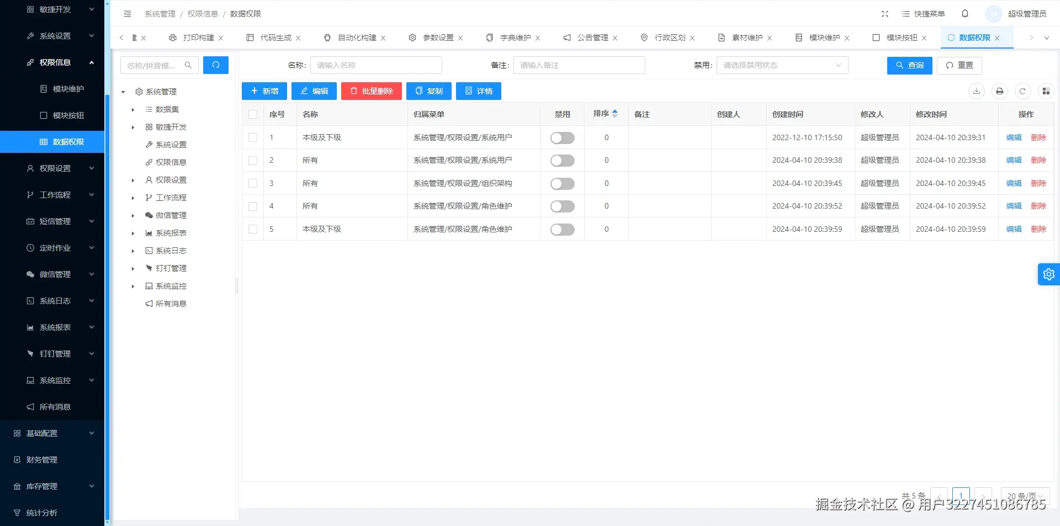Open the floating settings gear panel
Screen dimensions: 1060x526
pyautogui.click(x=1049, y=274)
